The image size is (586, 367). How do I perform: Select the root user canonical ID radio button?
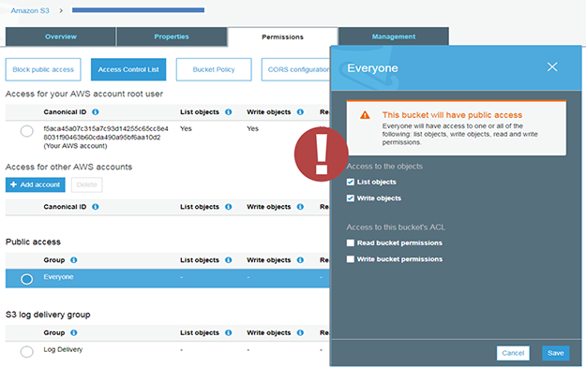pyautogui.click(x=26, y=131)
